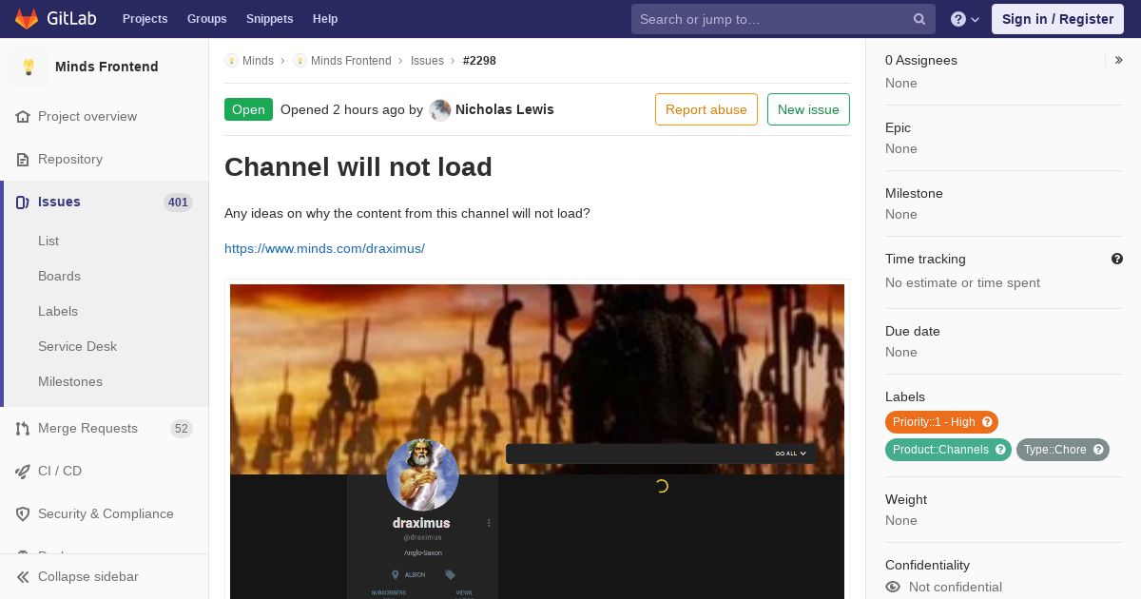Image resolution: width=1141 pixels, height=599 pixels.
Task: Open Groups in top navigation
Action: [206, 19]
